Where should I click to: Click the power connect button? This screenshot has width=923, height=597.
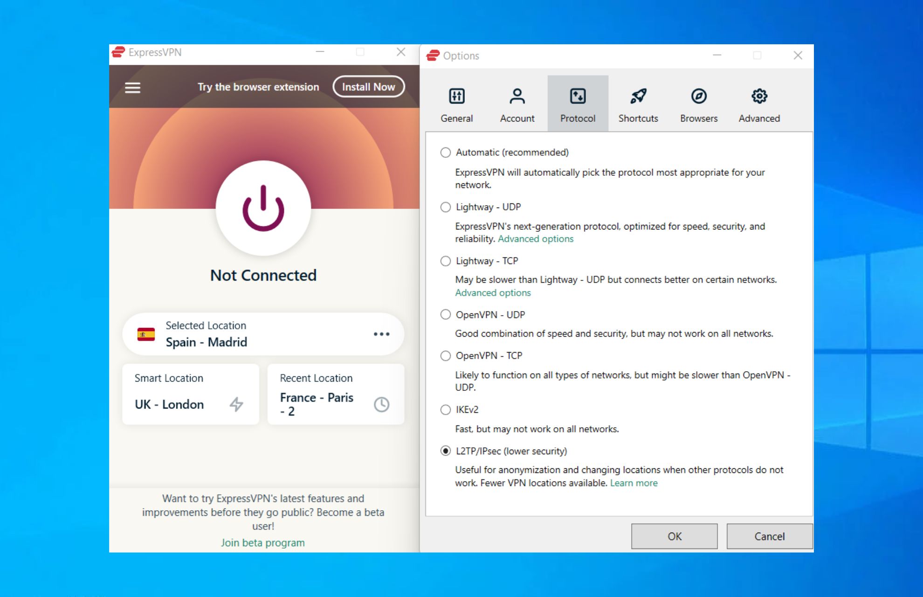tap(263, 208)
